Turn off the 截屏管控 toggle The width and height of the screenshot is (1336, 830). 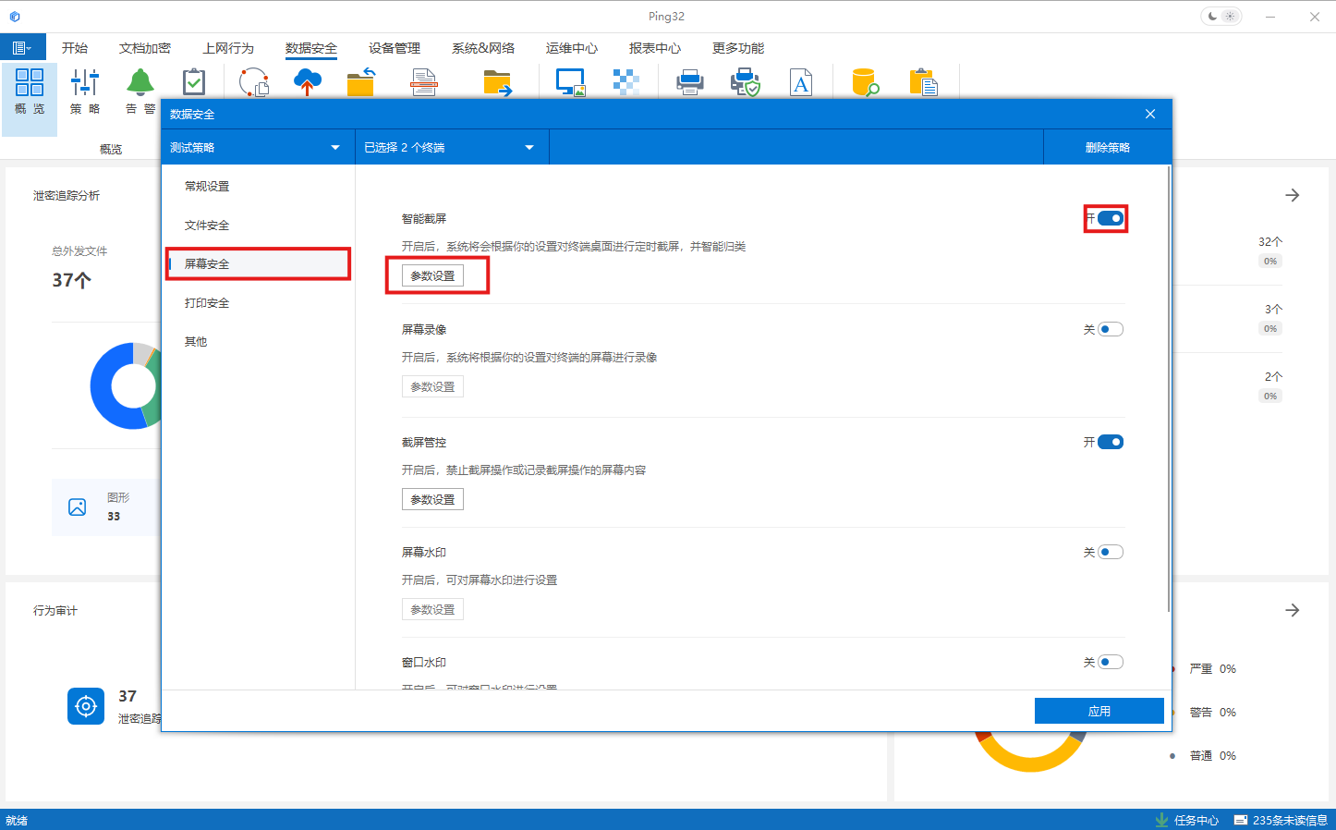pos(1111,442)
